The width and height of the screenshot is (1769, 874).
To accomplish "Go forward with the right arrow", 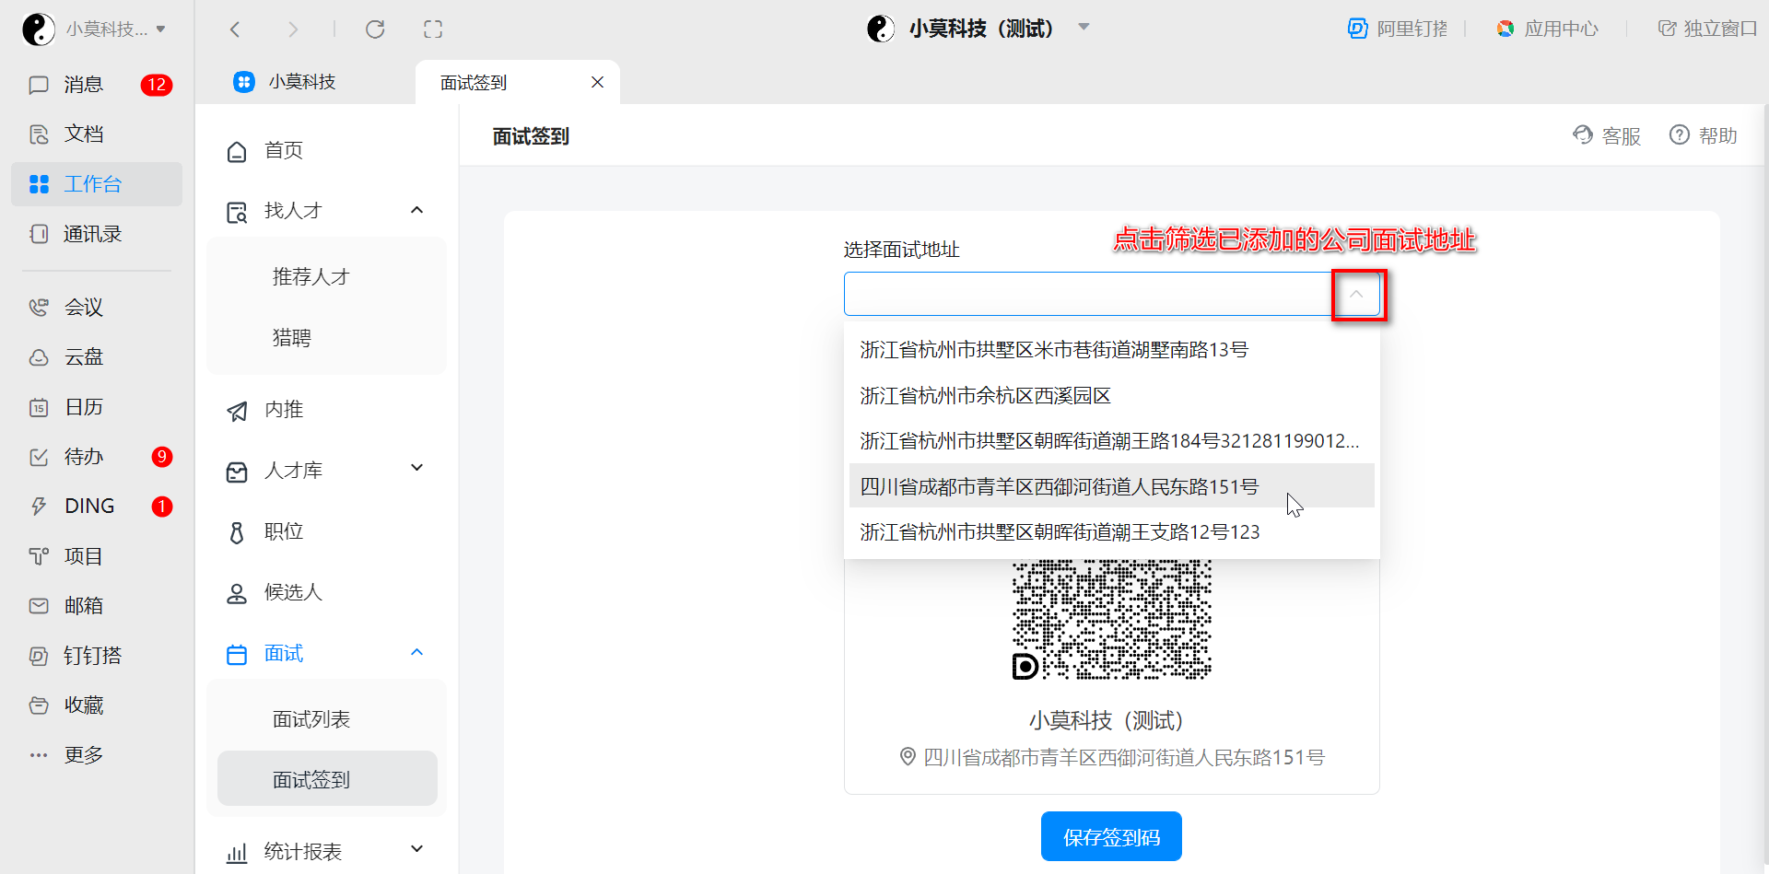I will pos(293,29).
